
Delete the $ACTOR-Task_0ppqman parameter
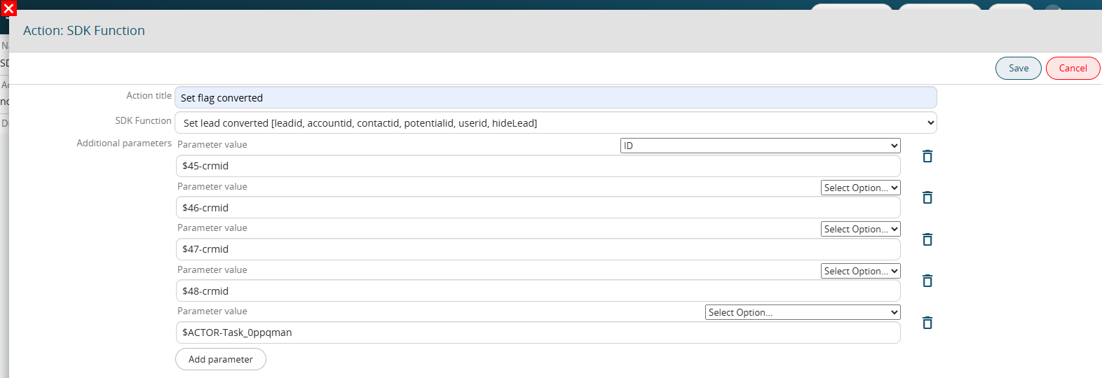927,323
